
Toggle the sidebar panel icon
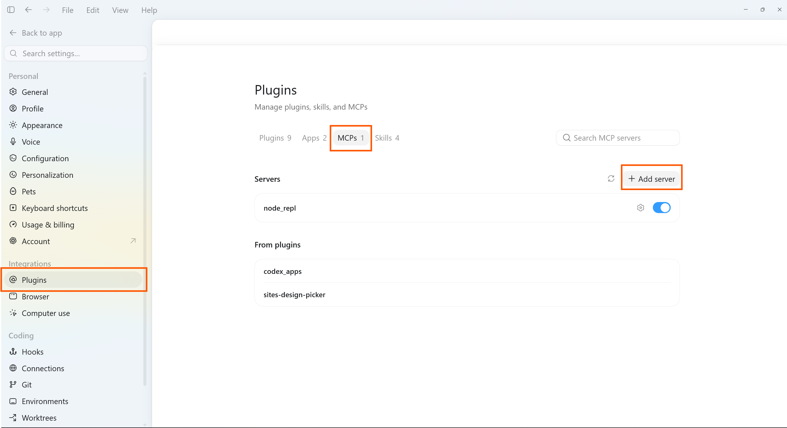[11, 10]
